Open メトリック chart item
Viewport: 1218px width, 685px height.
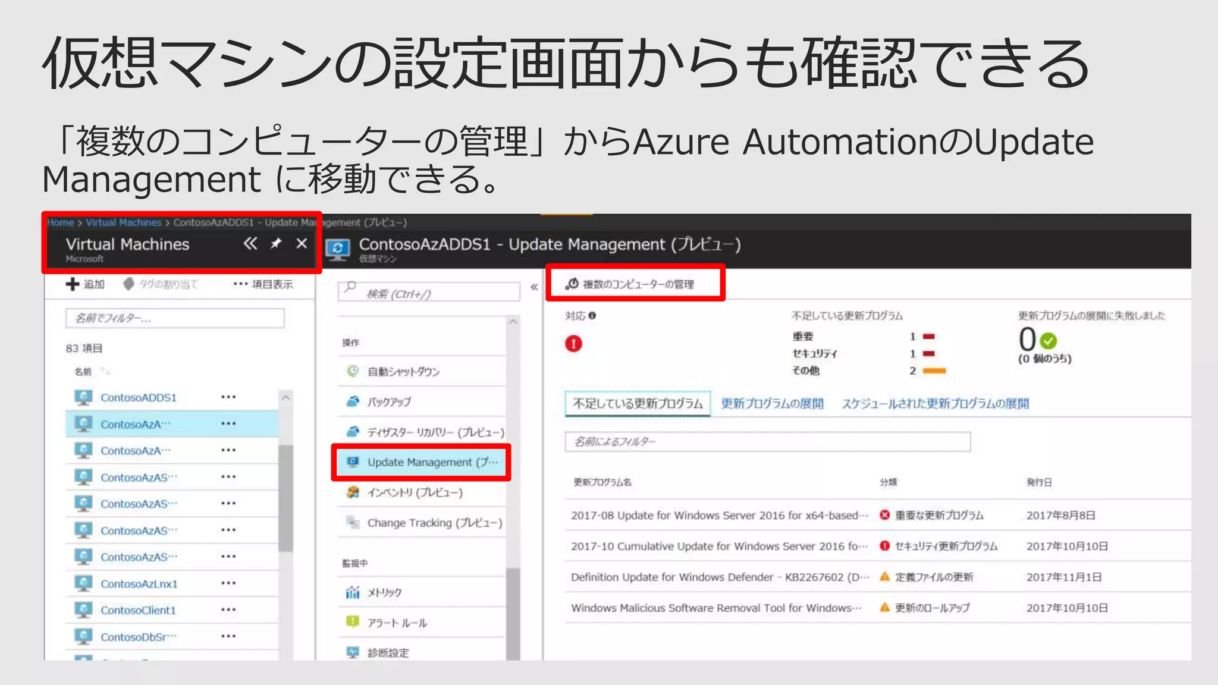[x=384, y=592]
